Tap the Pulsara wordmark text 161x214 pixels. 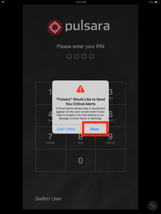[x=87, y=26]
